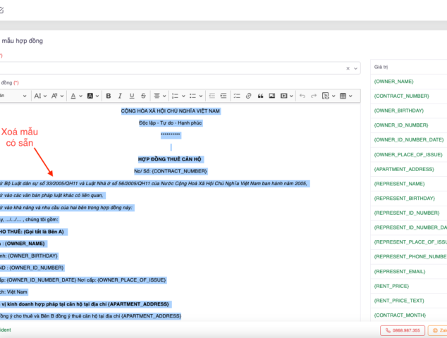Insert a block quote
The image size is (447, 338).
pyautogui.click(x=260, y=96)
